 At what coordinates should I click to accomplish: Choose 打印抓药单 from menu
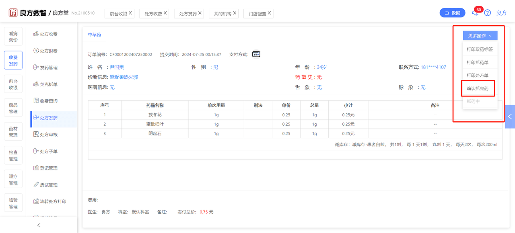click(x=480, y=62)
